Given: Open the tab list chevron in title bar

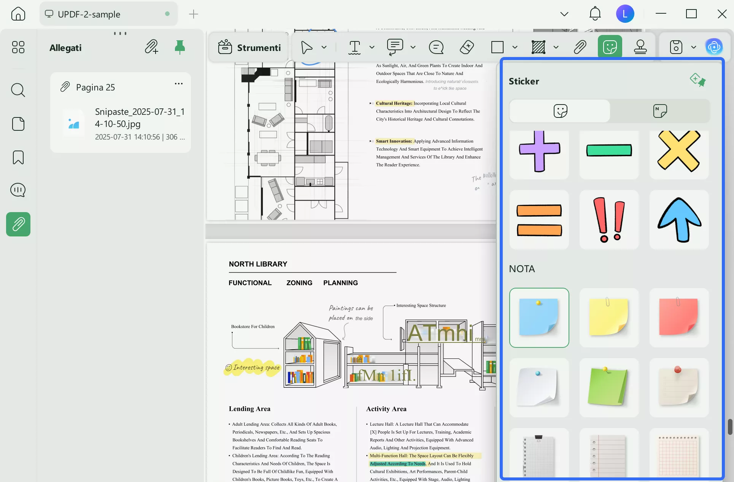Looking at the screenshot, I should [564, 14].
